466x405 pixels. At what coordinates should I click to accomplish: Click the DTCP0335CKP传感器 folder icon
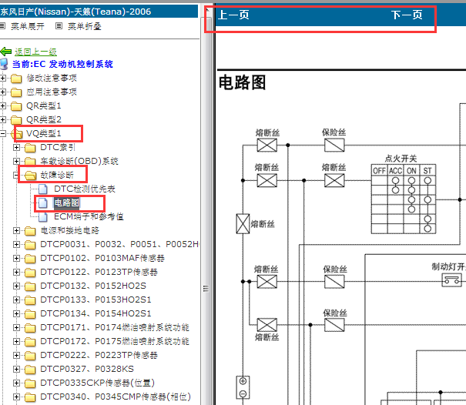point(30,383)
